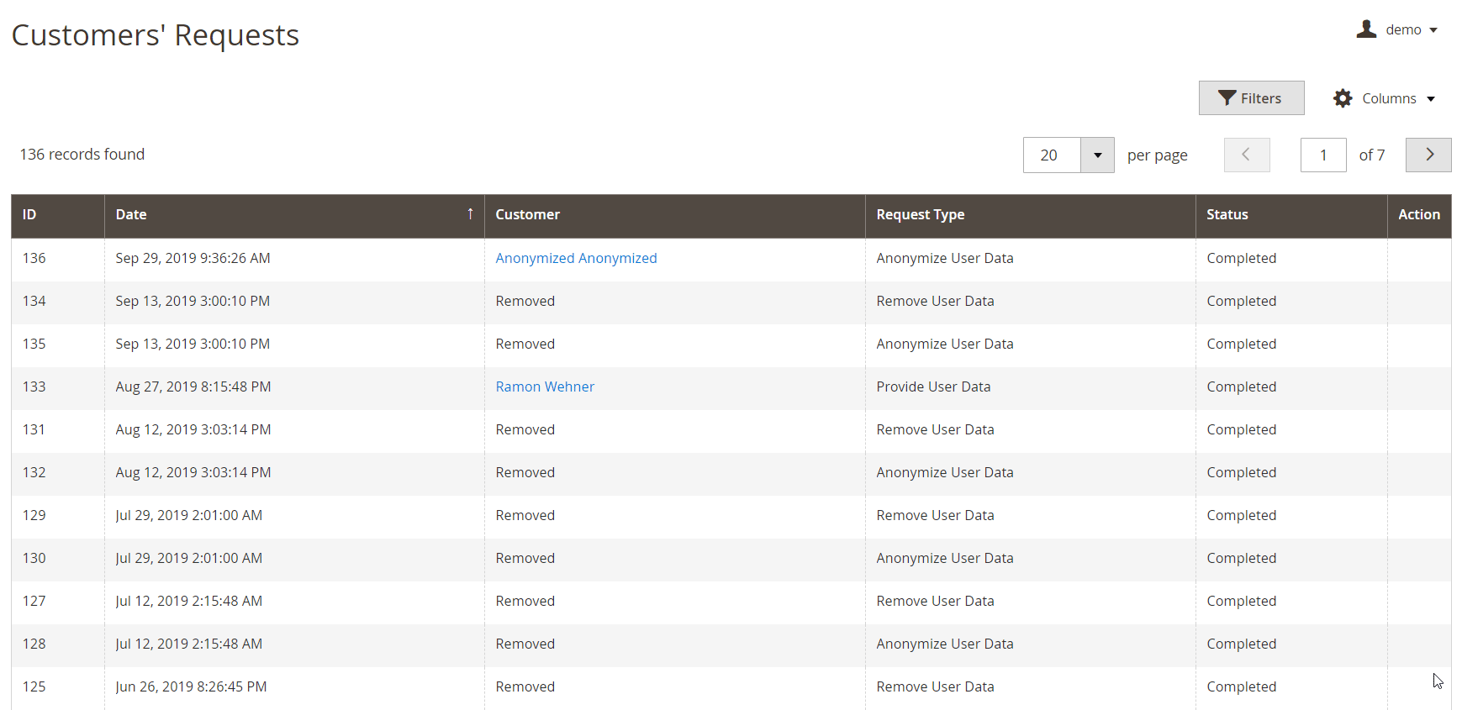Click the user account avatar icon
Viewport: 1462px width, 710px height.
point(1366,29)
